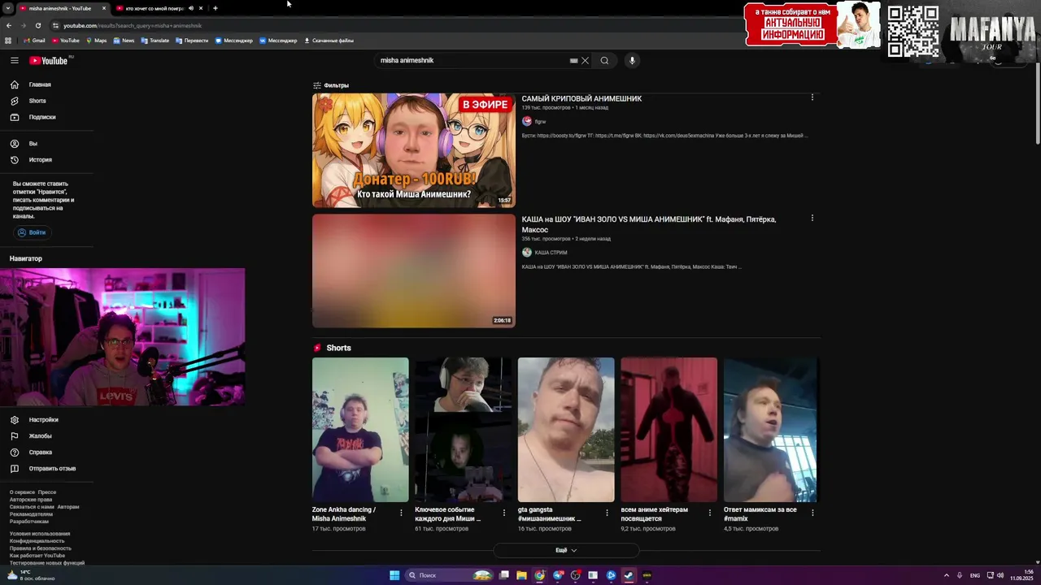Screen dimensions: 1041x585
Task: Mute audio on кто хочет со мной tab
Action: point(191,8)
